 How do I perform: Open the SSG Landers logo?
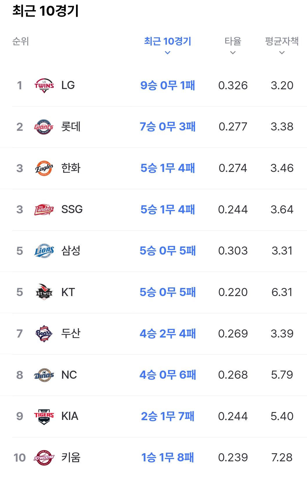(44, 209)
